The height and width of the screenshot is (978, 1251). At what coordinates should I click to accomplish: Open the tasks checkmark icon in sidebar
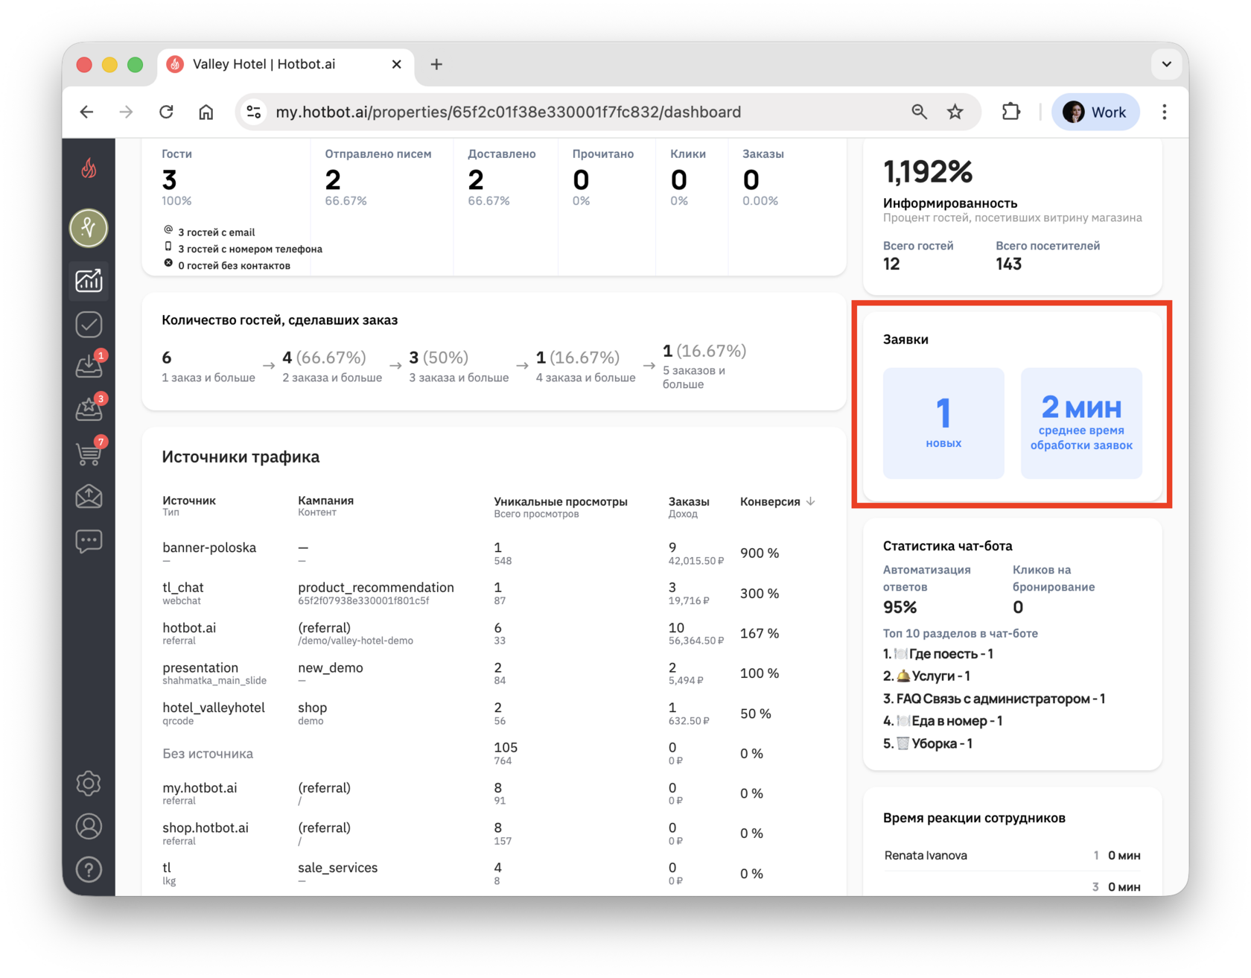click(x=89, y=325)
